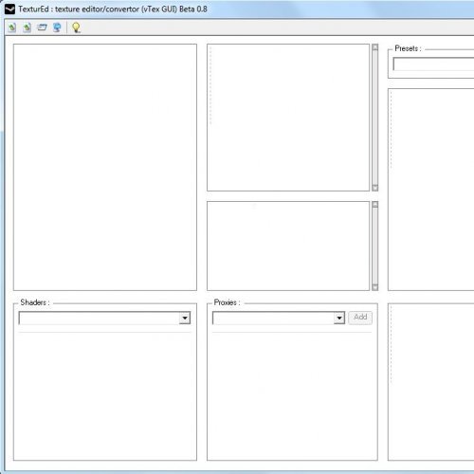Click the large empty texture preview panel
The image size is (474, 474).
[105, 167]
